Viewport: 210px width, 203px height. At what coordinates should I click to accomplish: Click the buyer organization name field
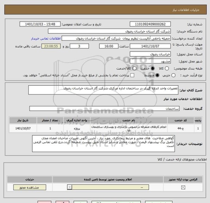click(109, 31)
